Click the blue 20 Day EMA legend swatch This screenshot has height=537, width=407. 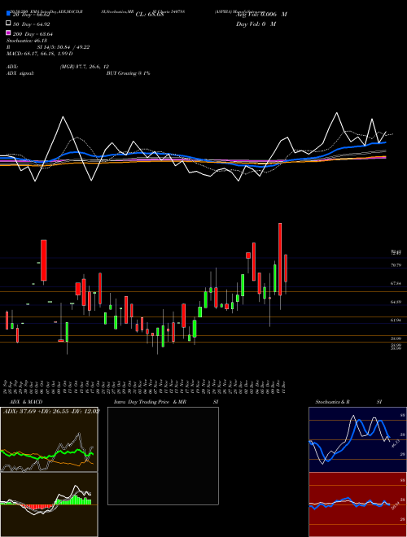point(8,14)
